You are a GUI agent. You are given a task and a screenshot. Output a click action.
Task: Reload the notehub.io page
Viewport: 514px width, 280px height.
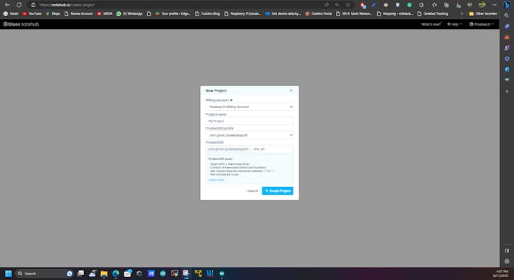pyautogui.click(x=19, y=5)
